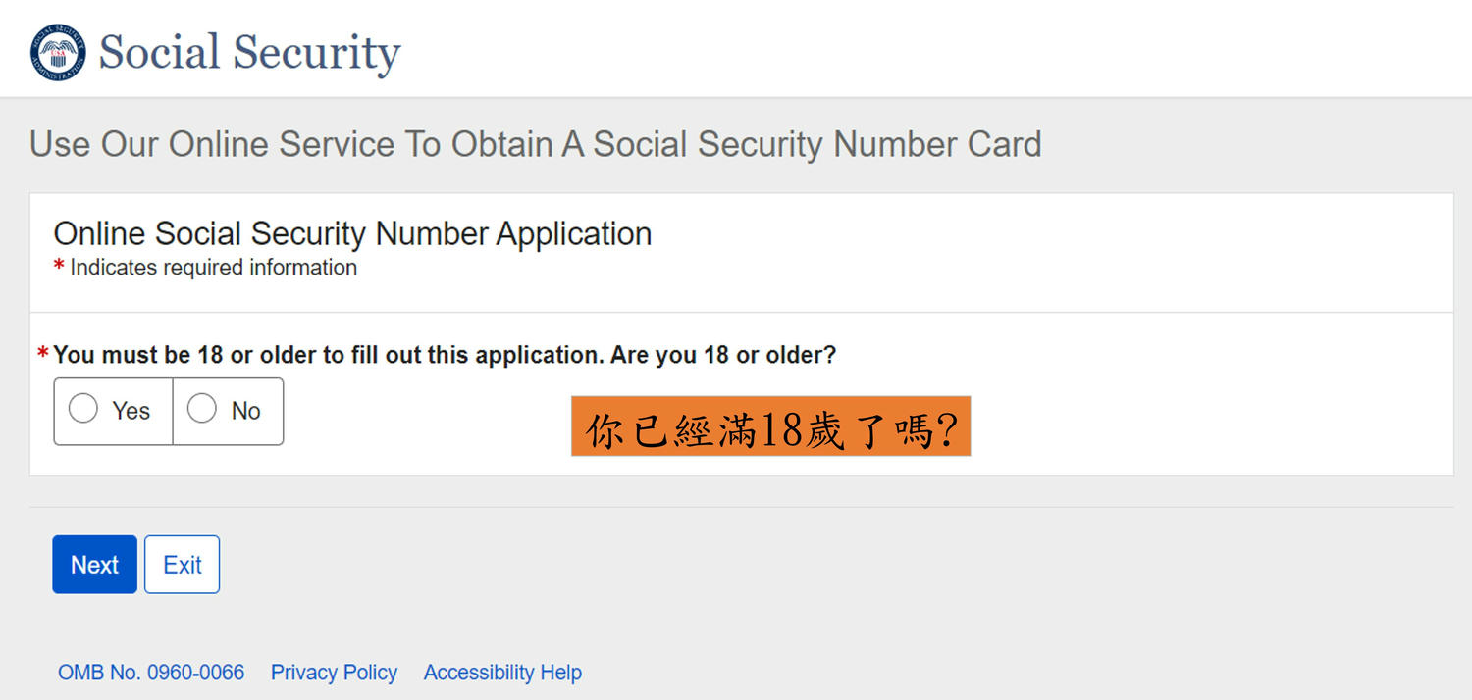Viewport: 1472px width, 700px height.
Task: Click the '18' numeral in Chinese annotation
Action: point(781,429)
